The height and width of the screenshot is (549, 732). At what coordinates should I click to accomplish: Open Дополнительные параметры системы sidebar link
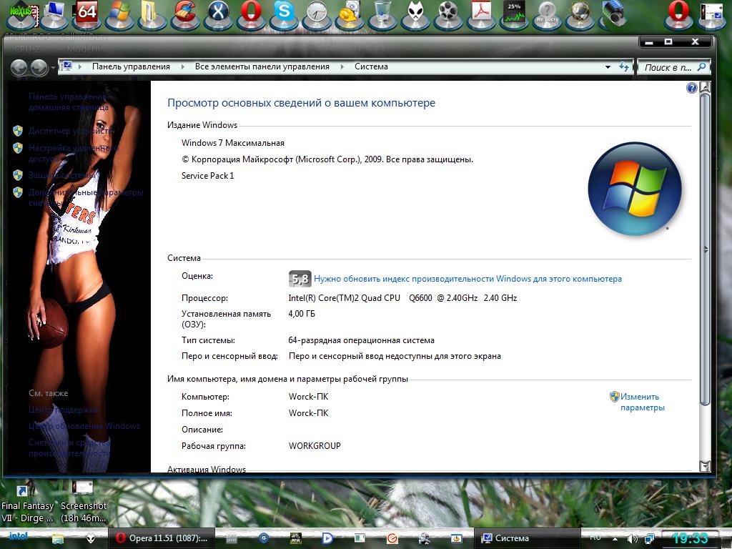click(86, 197)
